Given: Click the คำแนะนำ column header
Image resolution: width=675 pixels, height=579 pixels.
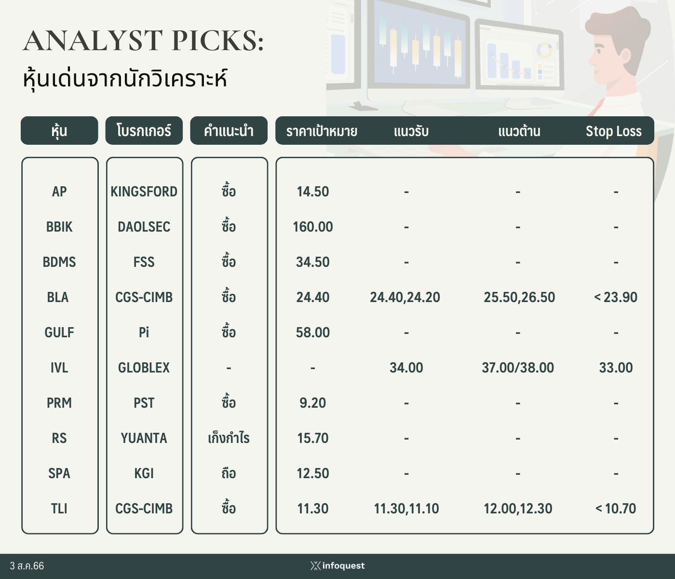Looking at the screenshot, I should [229, 130].
